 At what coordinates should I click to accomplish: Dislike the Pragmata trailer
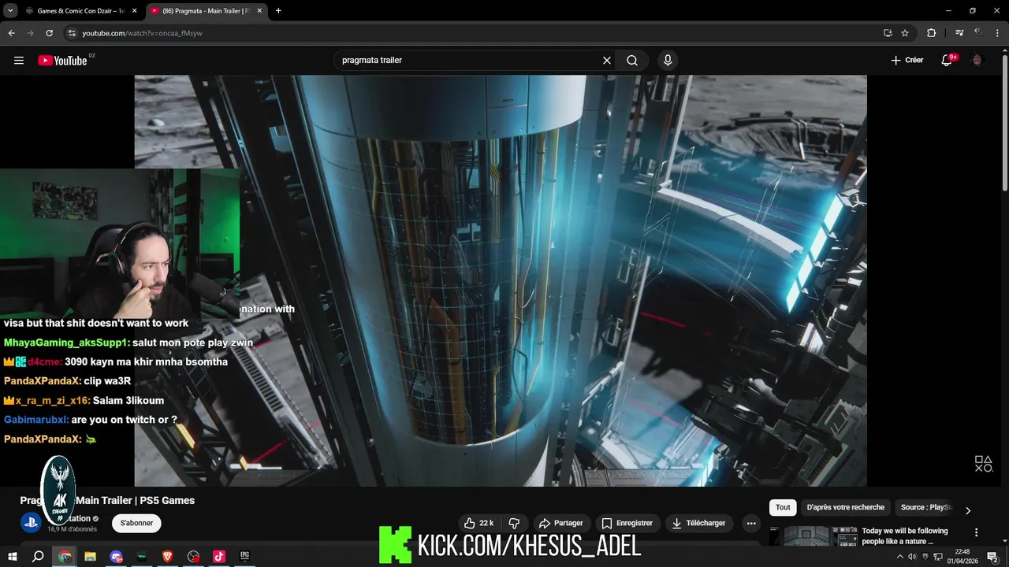coord(514,523)
